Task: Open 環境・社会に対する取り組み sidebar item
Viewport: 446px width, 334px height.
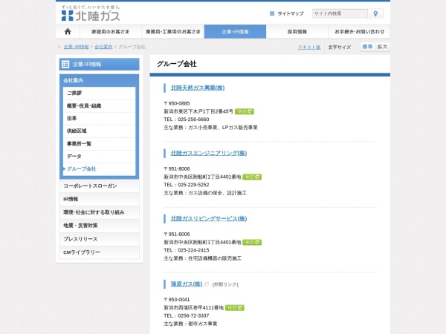Action: tap(100, 212)
